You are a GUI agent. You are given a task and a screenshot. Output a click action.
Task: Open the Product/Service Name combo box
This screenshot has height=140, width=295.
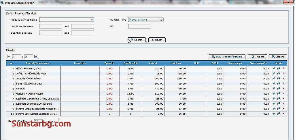tap(67, 20)
